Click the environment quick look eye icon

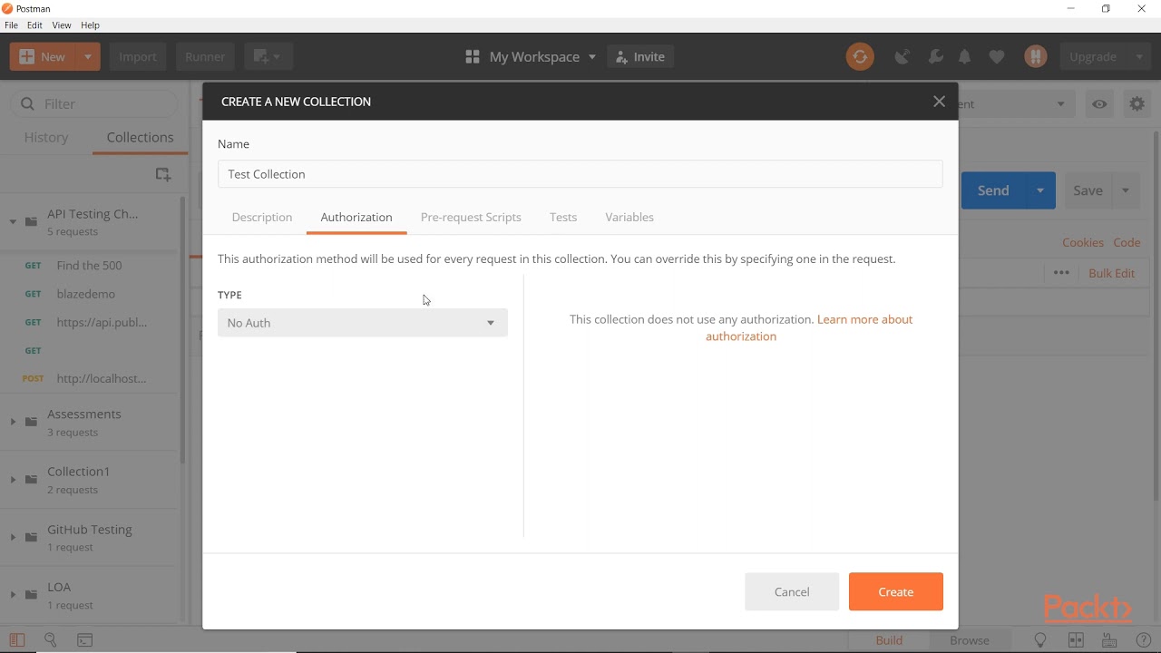1099,104
